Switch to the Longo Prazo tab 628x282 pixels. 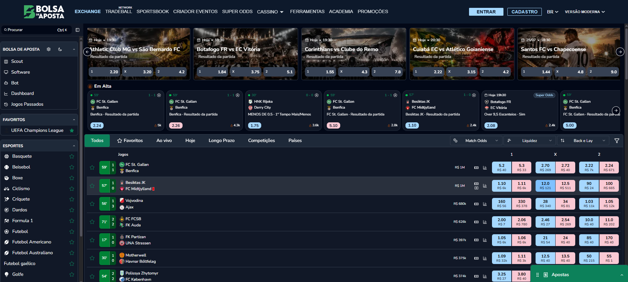pos(222,141)
